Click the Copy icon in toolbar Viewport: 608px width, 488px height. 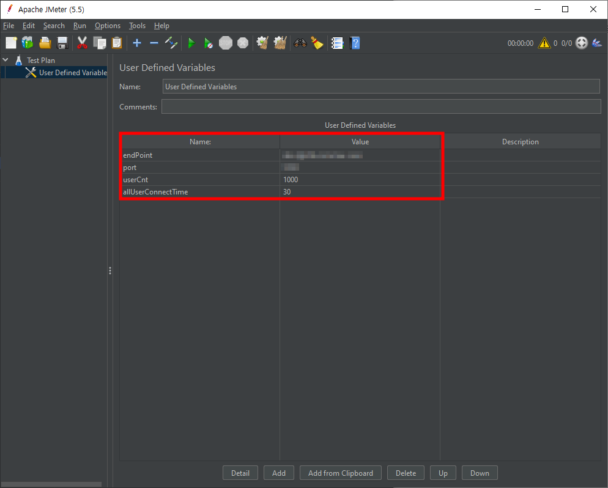[100, 43]
